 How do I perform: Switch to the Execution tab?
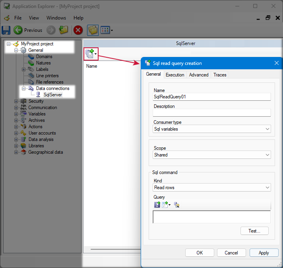click(x=175, y=75)
